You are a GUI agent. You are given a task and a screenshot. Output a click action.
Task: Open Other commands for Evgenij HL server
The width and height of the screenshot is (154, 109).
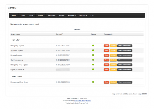pos(125,70)
